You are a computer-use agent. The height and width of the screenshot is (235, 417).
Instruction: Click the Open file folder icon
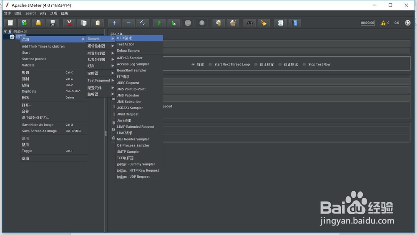[38, 23]
